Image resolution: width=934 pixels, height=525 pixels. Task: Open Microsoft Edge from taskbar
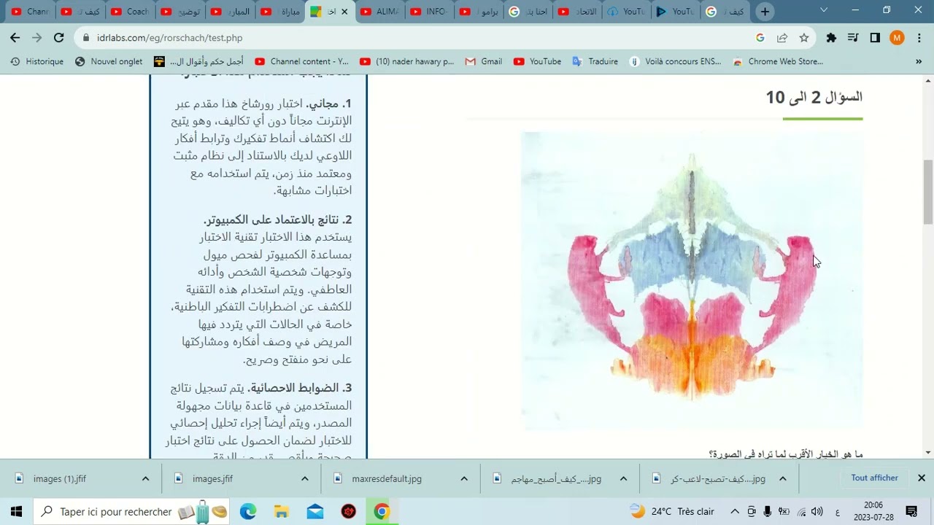(x=248, y=511)
